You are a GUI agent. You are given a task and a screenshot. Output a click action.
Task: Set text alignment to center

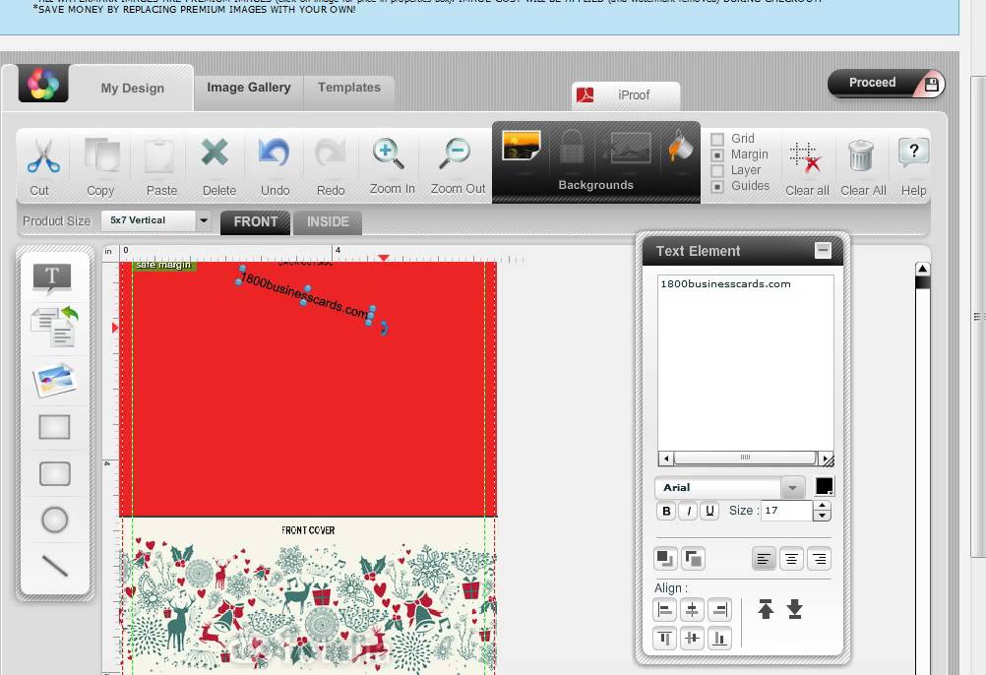point(791,559)
